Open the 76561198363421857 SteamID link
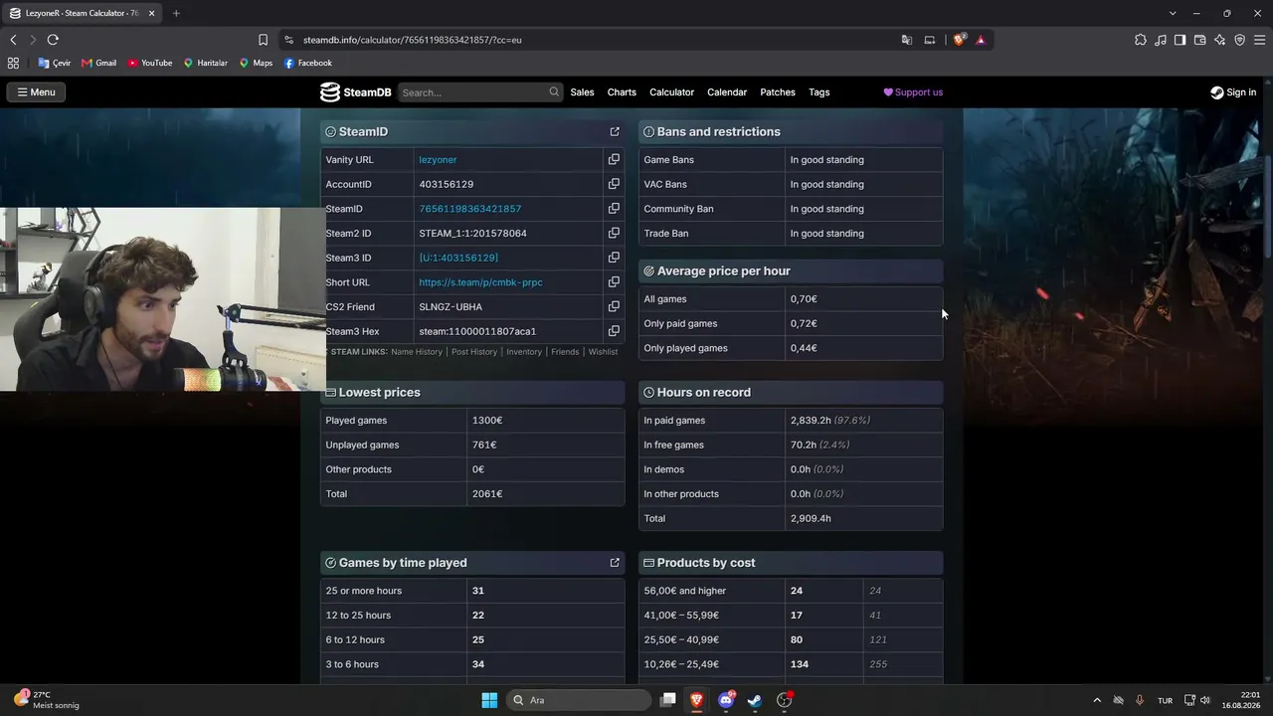The image size is (1273, 716). (469, 209)
